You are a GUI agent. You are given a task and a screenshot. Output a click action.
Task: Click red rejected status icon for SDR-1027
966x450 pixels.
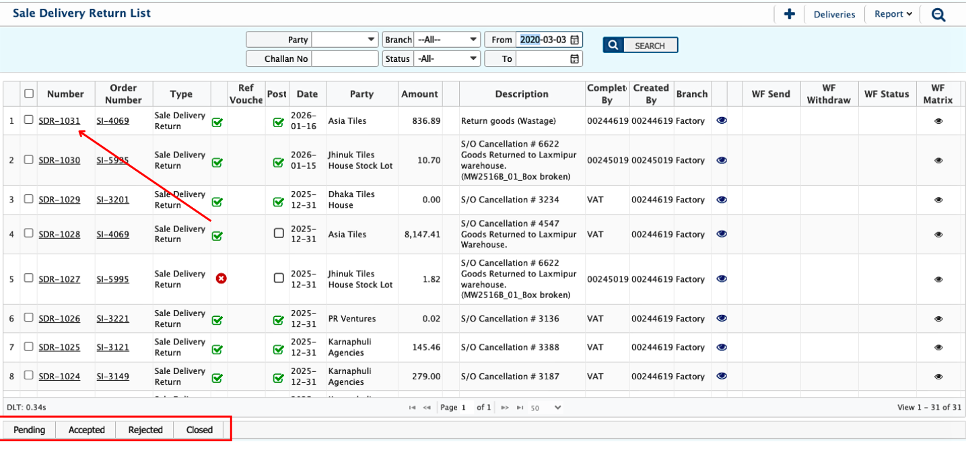pos(221,278)
